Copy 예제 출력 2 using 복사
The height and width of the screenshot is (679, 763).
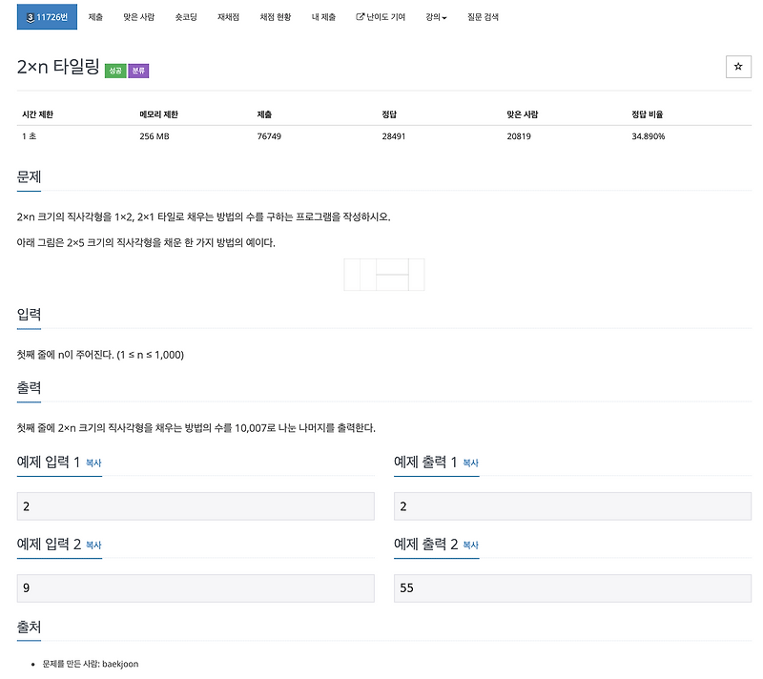470,544
